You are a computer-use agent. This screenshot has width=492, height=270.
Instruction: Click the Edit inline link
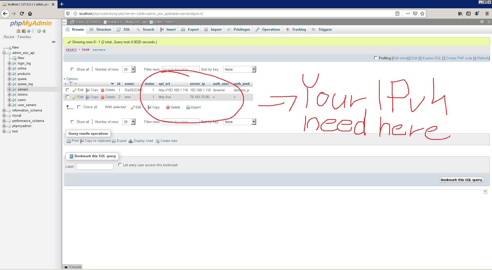click(400, 58)
